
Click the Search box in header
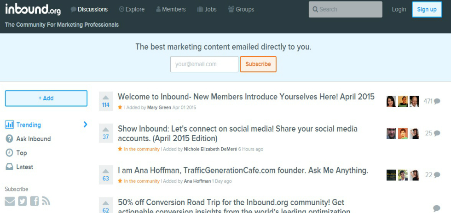[x=346, y=9]
